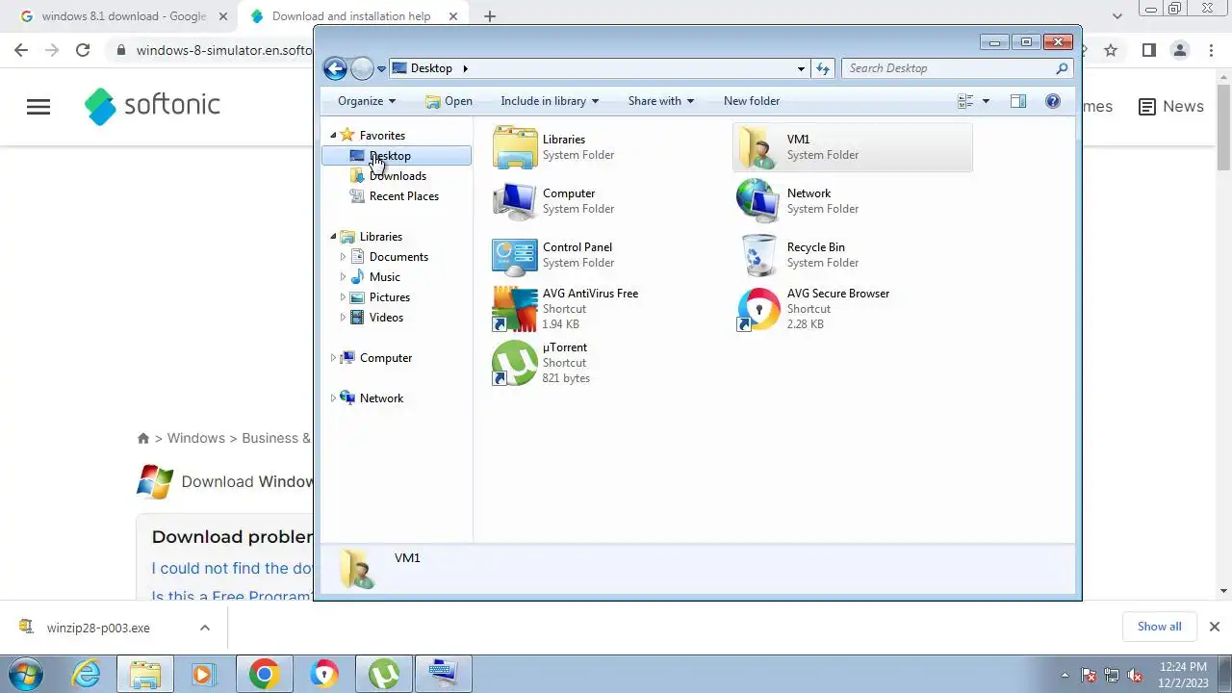Expand the Music library node
The image size is (1232, 693).
(x=343, y=277)
